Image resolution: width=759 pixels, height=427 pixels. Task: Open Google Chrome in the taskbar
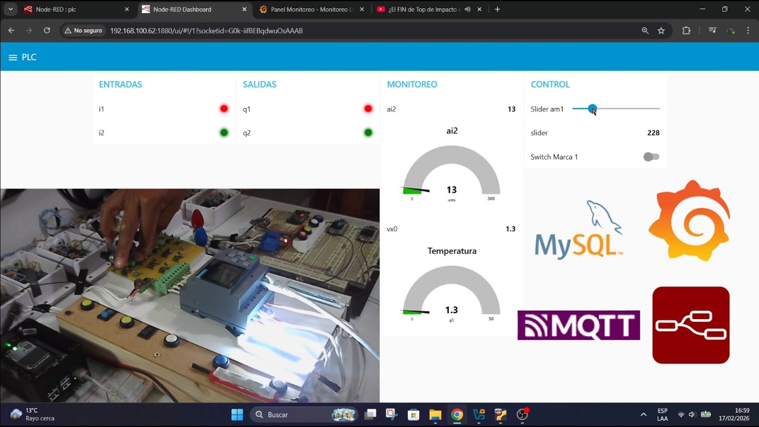pyautogui.click(x=457, y=415)
